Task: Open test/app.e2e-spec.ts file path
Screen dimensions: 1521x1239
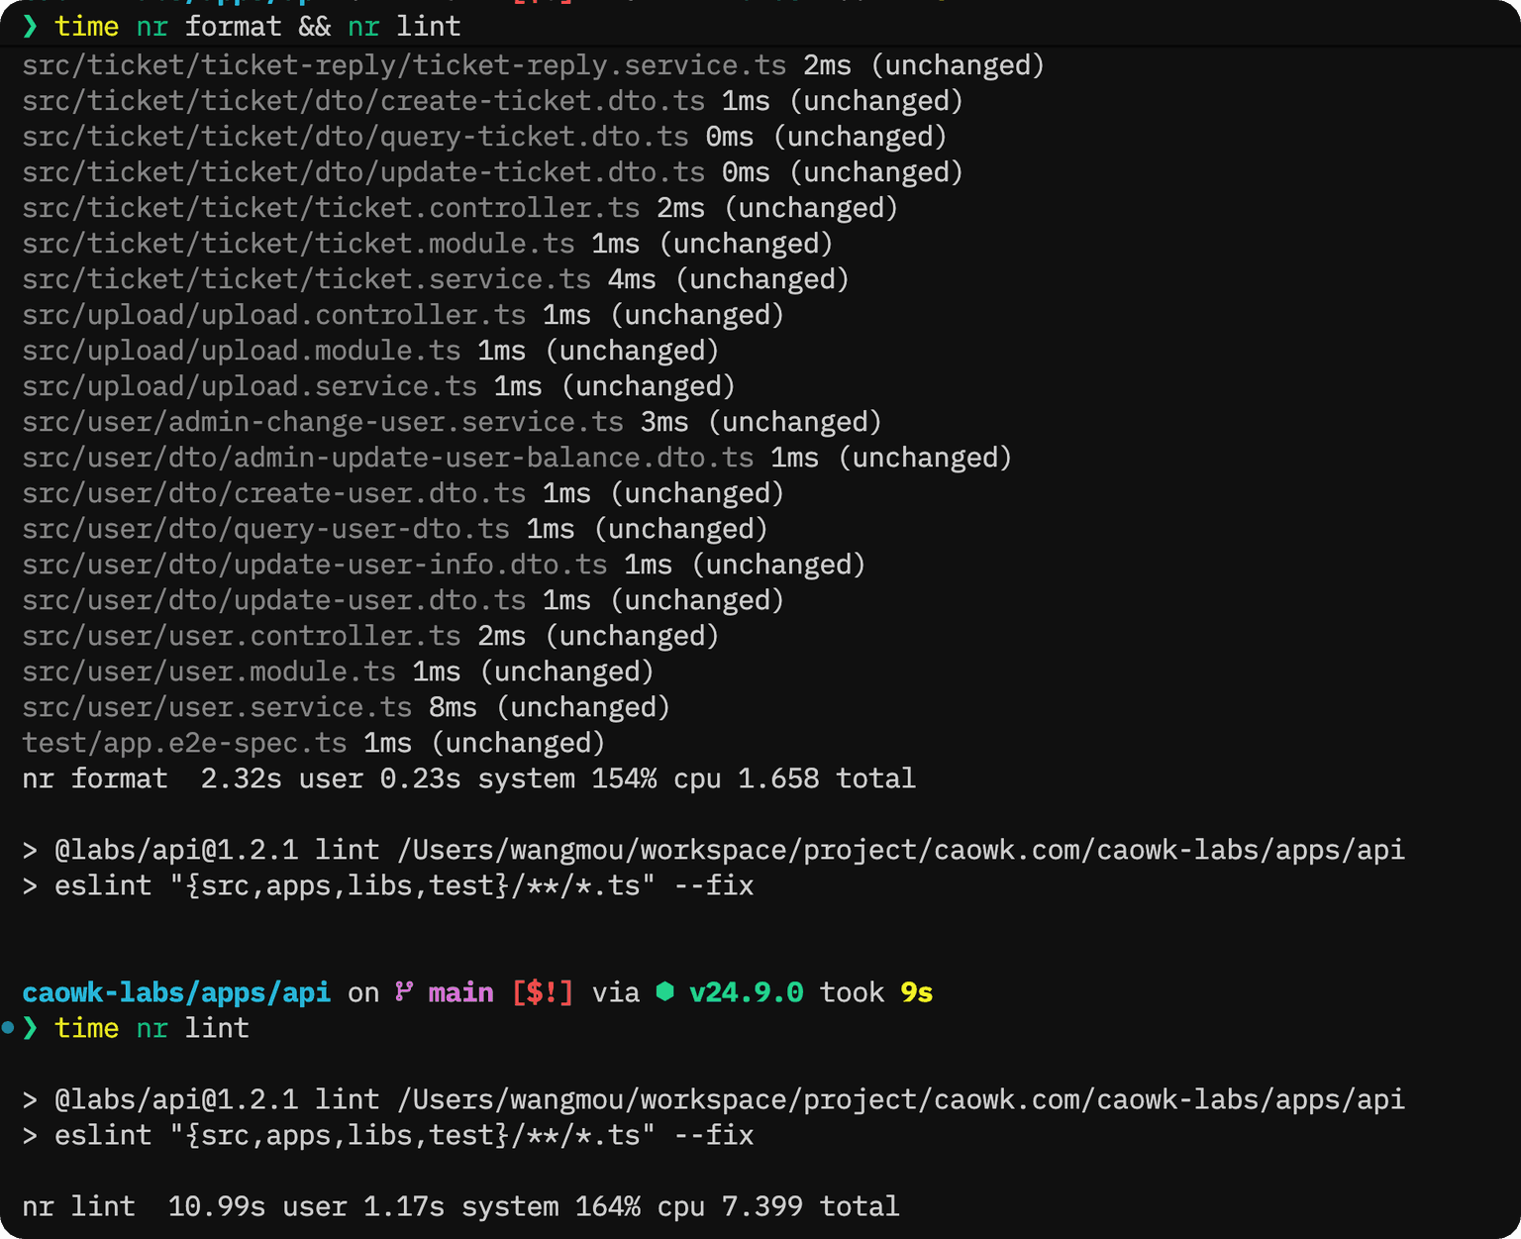Action: [x=184, y=743]
